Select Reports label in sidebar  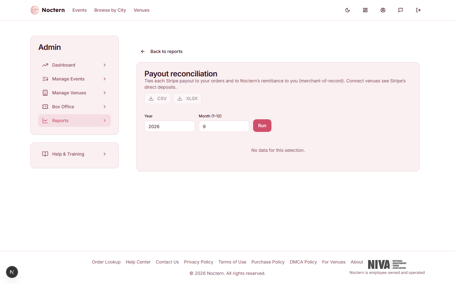click(x=60, y=121)
